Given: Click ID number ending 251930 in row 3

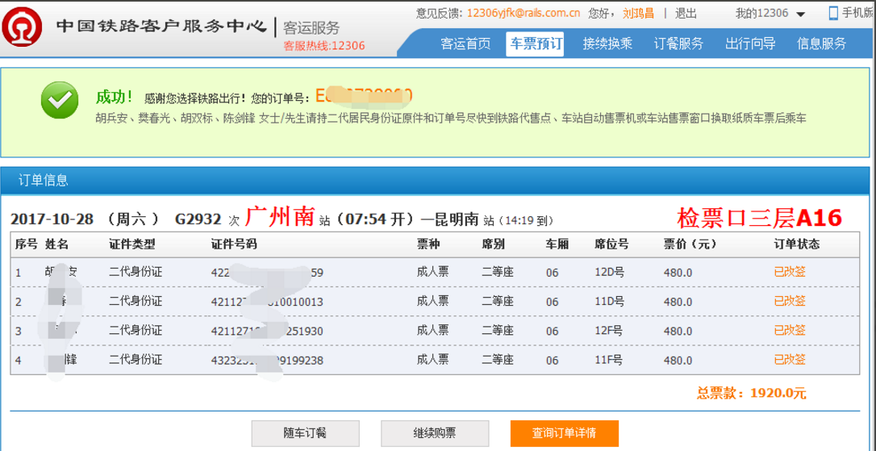Looking at the screenshot, I should coord(267,332).
